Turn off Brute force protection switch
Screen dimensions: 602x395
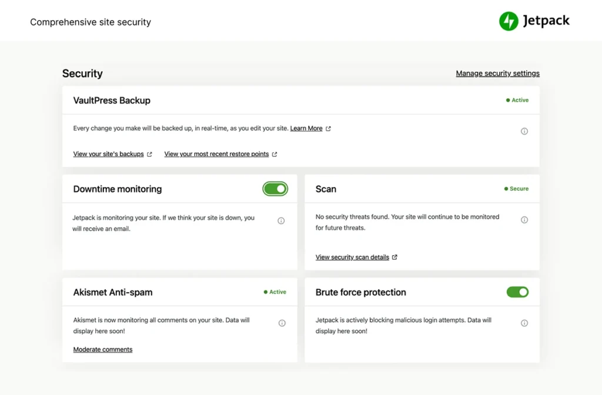tap(517, 292)
